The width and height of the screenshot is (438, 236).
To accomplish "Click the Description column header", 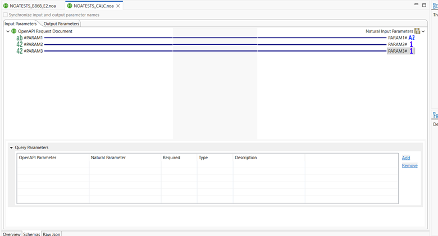I will [269, 158].
